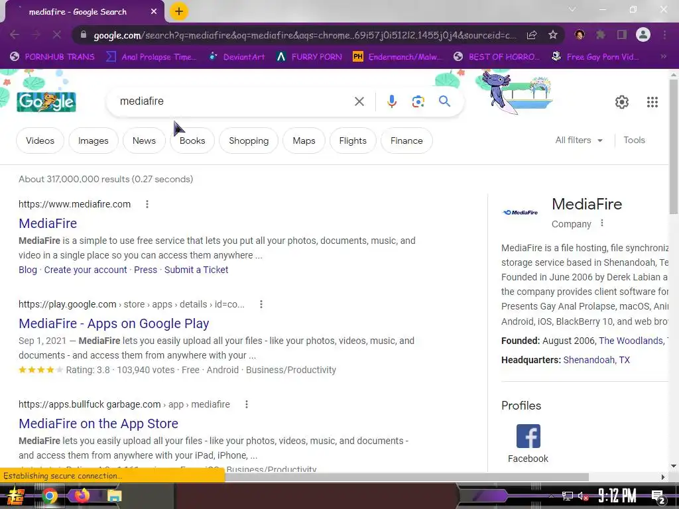This screenshot has width=679, height=509.
Task: Open more options beside Company label
Action: pos(602,223)
